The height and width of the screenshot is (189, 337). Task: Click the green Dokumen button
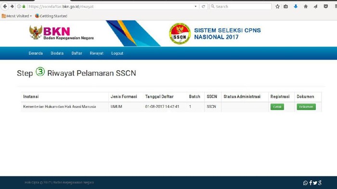[306, 107]
